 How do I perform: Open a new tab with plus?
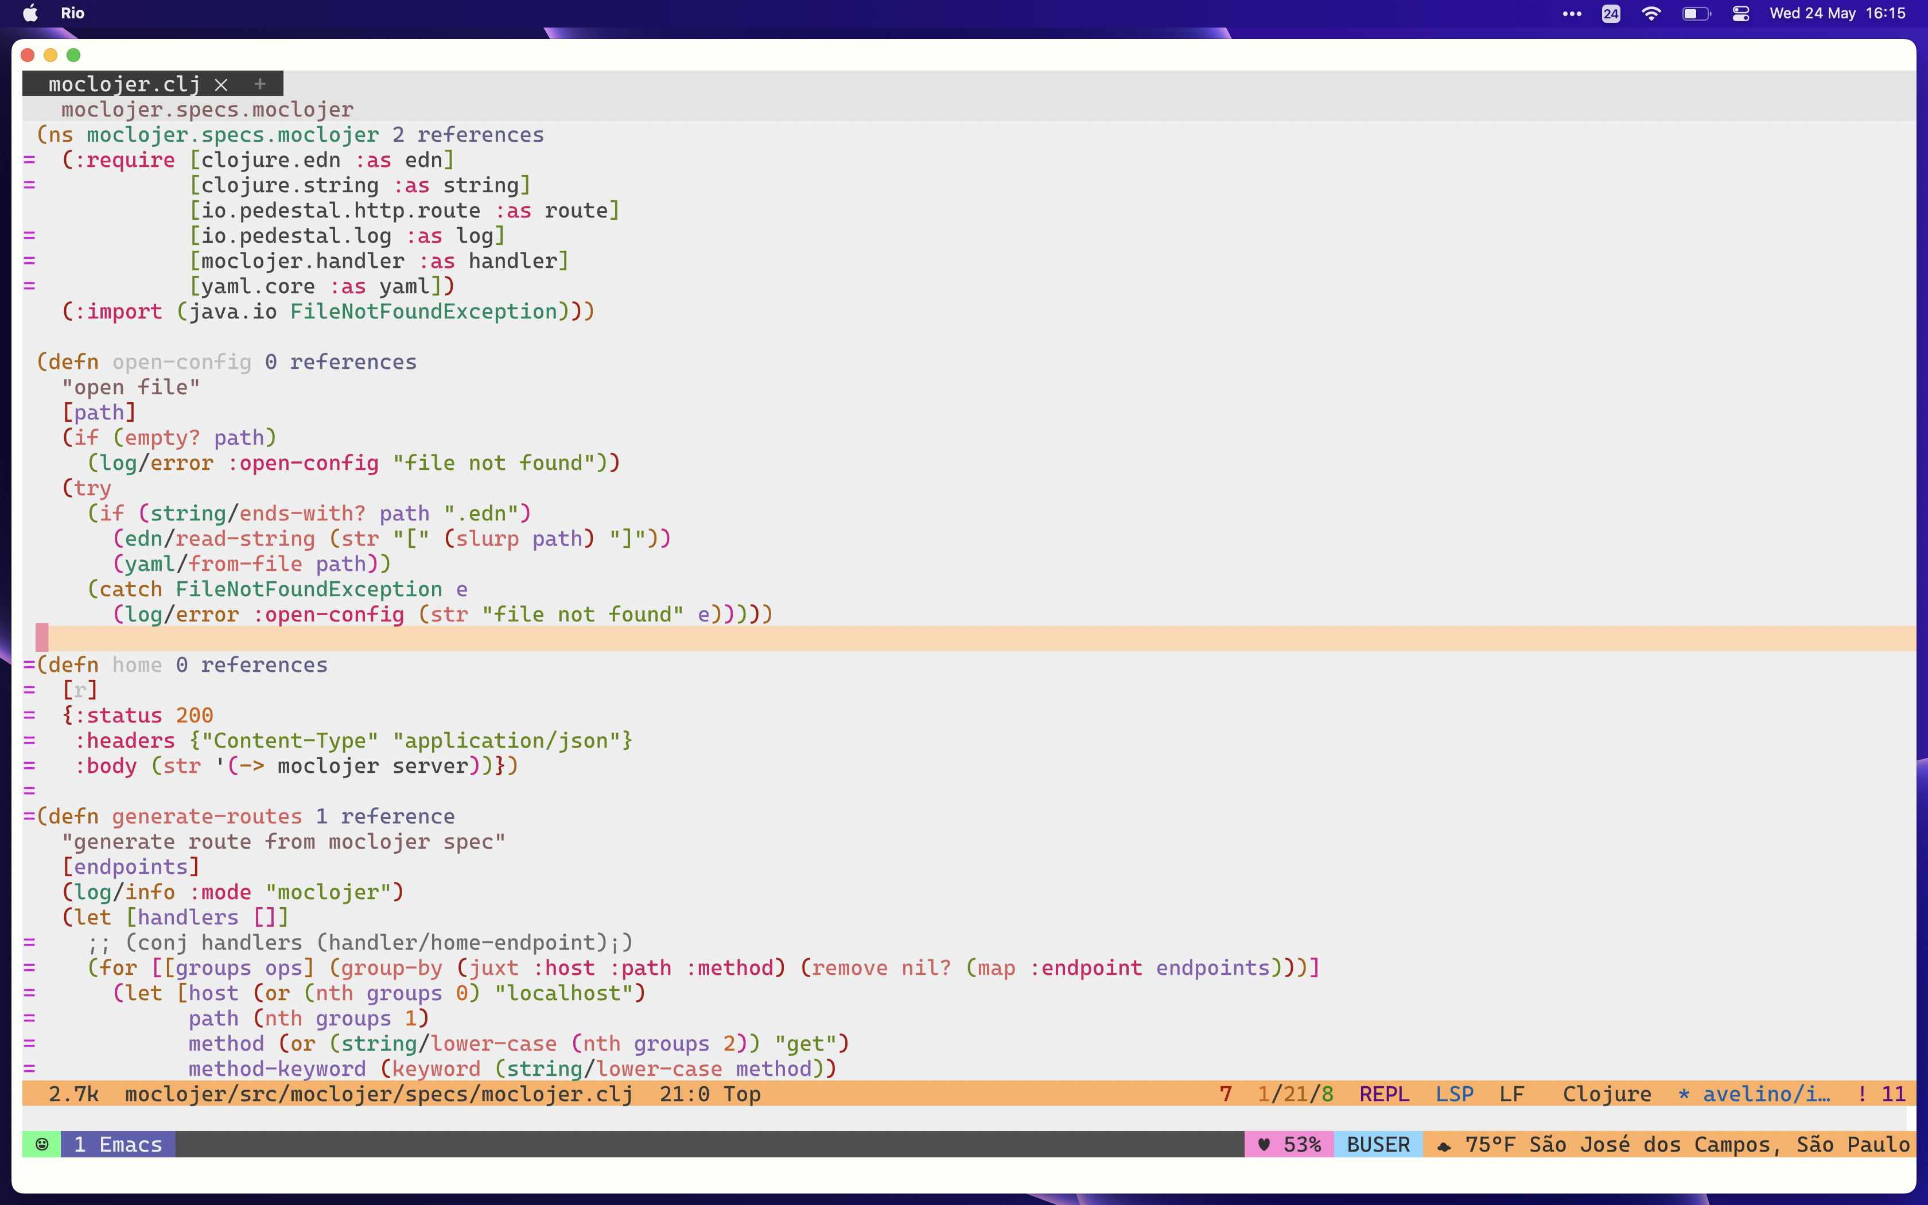(x=260, y=84)
